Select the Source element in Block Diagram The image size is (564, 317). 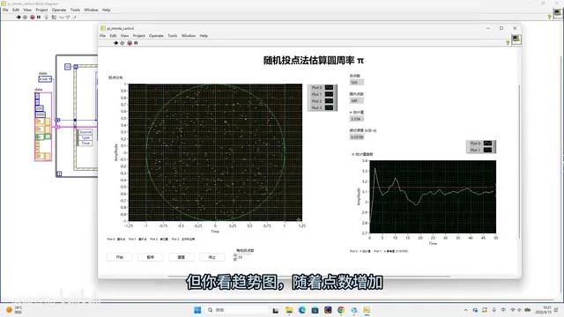tap(85, 132)
